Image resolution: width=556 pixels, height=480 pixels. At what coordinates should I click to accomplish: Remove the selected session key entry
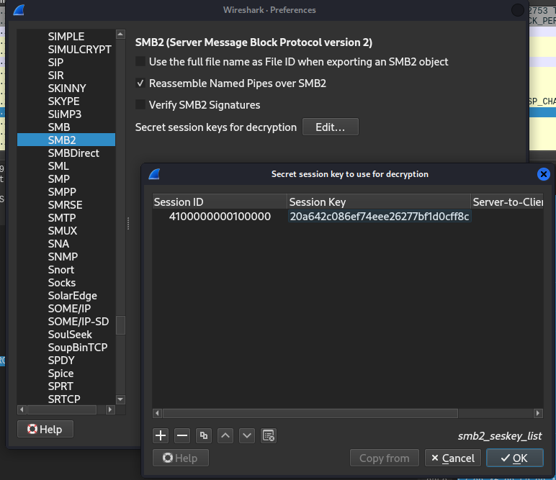182,435
